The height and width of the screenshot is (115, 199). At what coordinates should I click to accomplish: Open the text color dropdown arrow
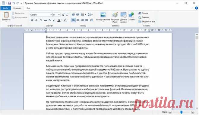click(x=62, y=20)
